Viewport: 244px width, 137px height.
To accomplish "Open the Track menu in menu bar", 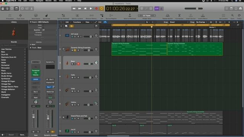I will (31, 1).
